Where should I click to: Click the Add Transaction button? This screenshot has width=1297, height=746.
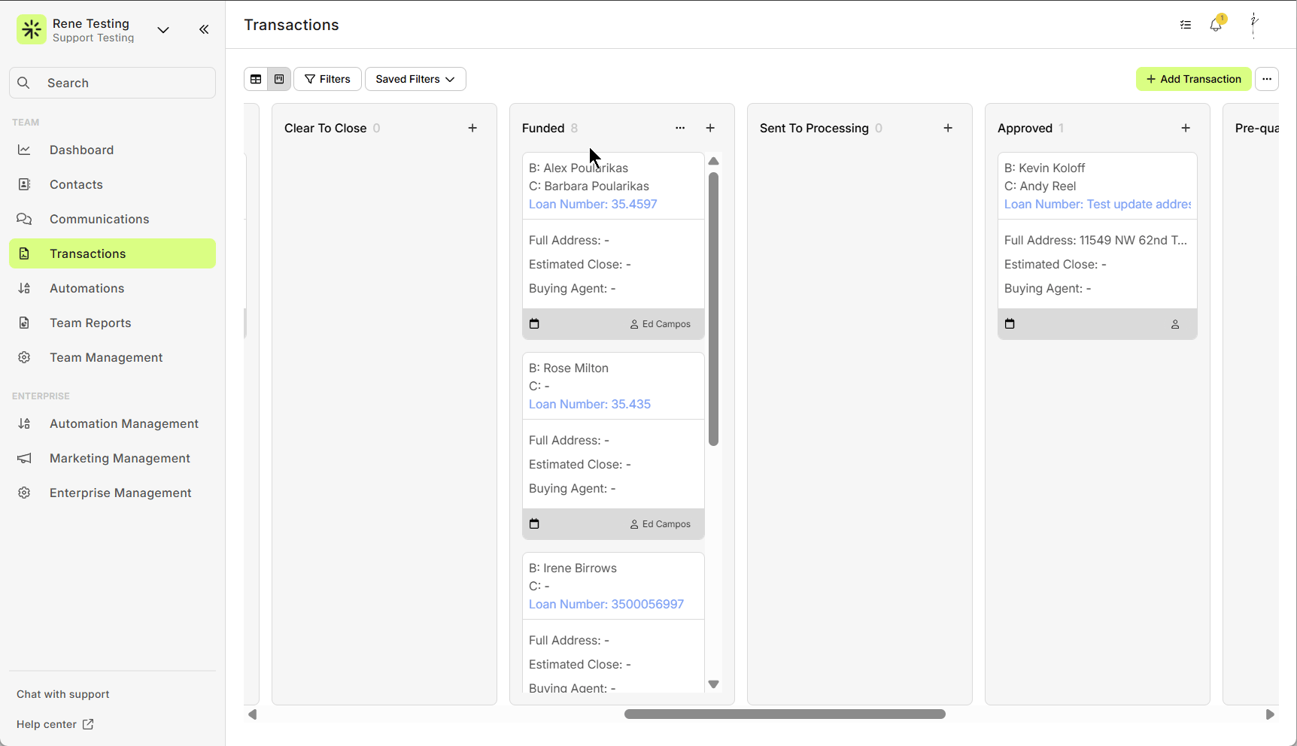coord(1193,79)
